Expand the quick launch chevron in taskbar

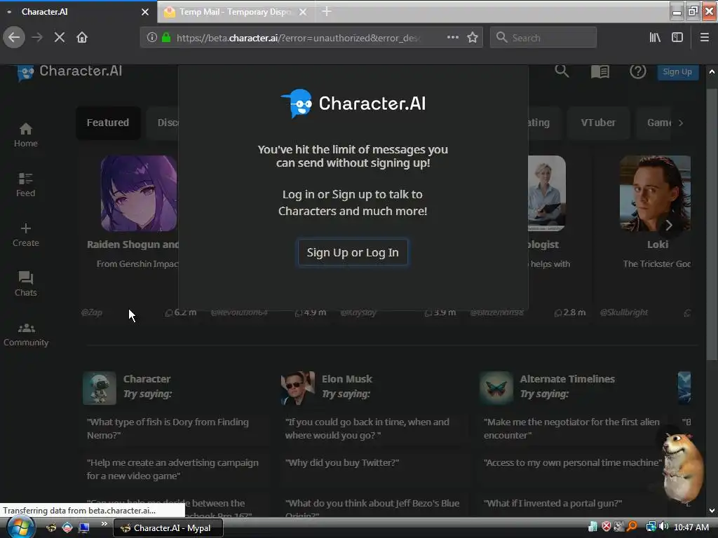104,524
